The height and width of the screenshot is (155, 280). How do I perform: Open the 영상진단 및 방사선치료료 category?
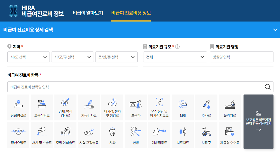[x=159, y=107]
